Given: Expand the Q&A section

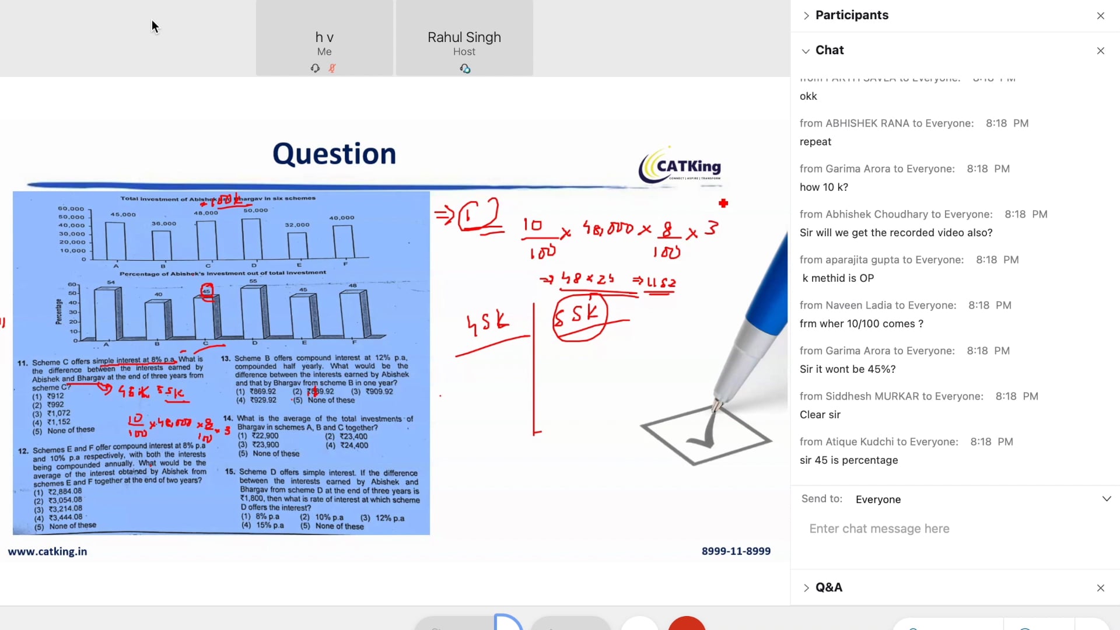Looking at the screenshot, I should point(806,588).
